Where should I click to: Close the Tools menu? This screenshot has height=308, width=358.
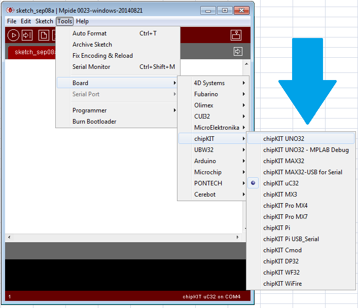click(x=64, y=21)
